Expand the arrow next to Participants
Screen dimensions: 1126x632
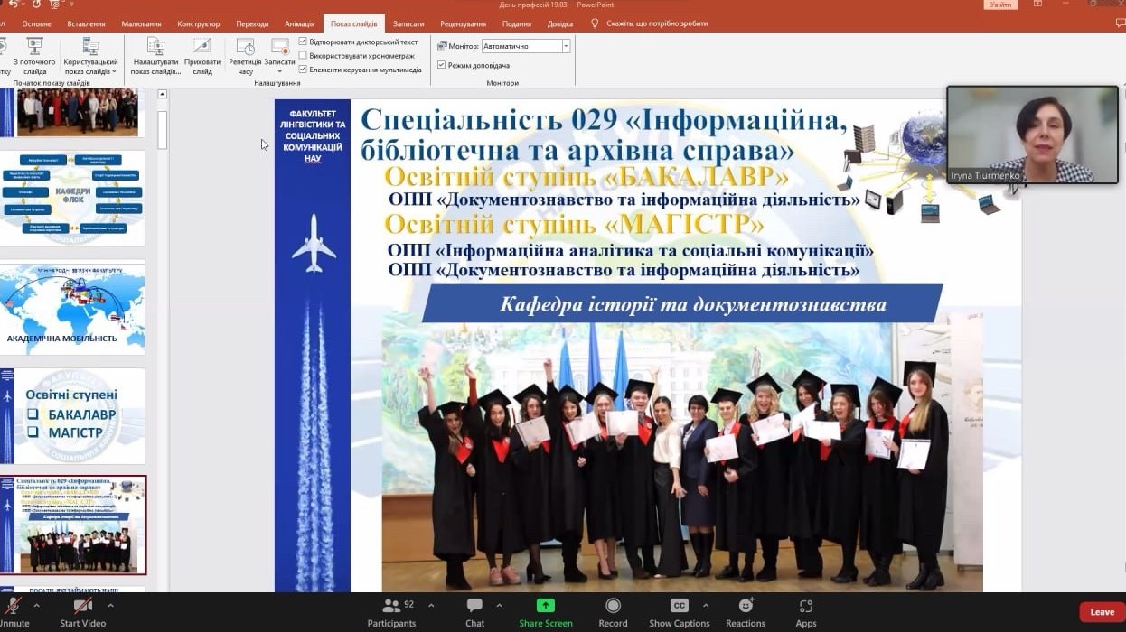pos(431,605)
